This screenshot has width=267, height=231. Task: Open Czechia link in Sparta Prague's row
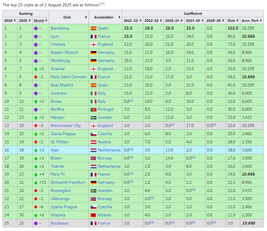tap(105, 207)
